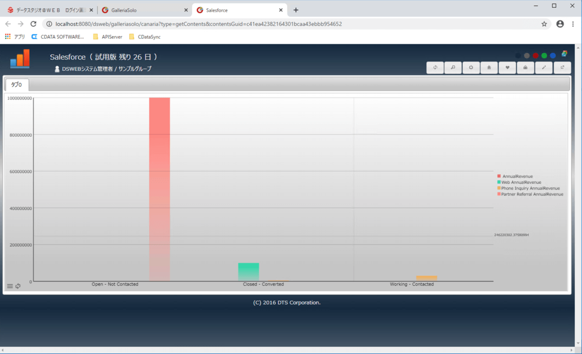Image resolution: width=582 pixels, height=354 pixels.
Task: Click the building/bank icon button
Action: click(525, 68)
